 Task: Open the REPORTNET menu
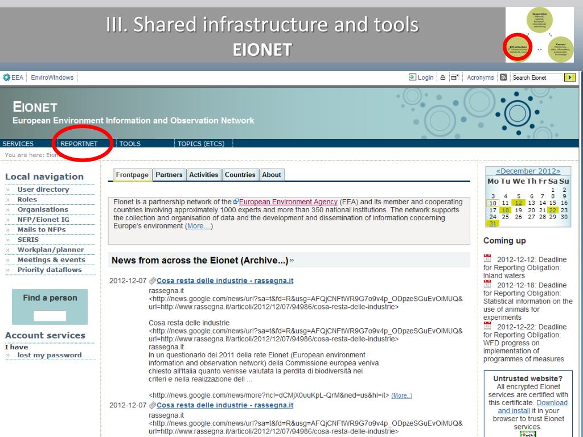(79, 144)
